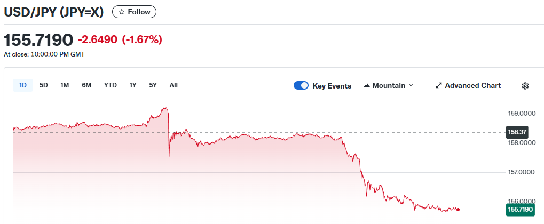Expand the Mountain chart type dropdown chevron
The height and width of the screenshot is (224, 544).
coord(411,86)
